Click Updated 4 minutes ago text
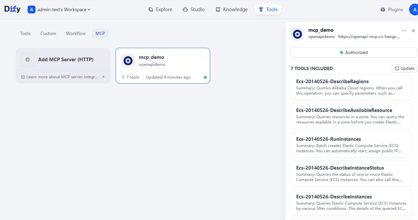418x220 pixels. (x=168, y=77)
